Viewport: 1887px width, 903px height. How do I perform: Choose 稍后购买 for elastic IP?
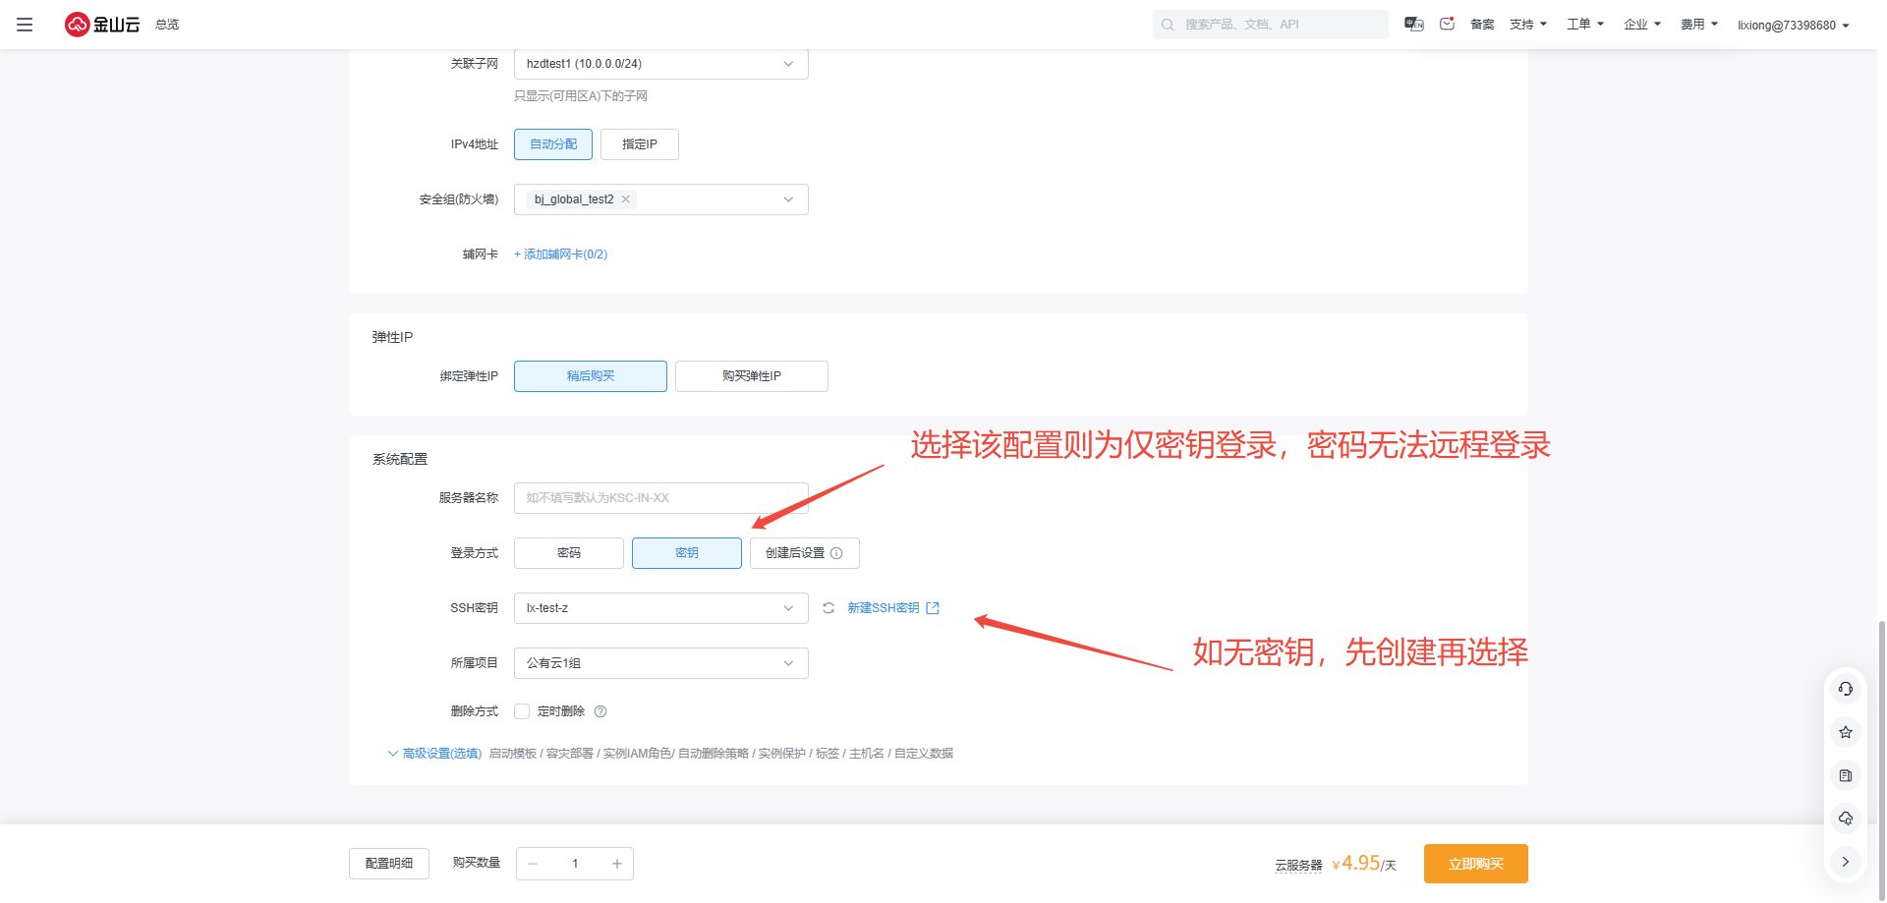point(591,376)
